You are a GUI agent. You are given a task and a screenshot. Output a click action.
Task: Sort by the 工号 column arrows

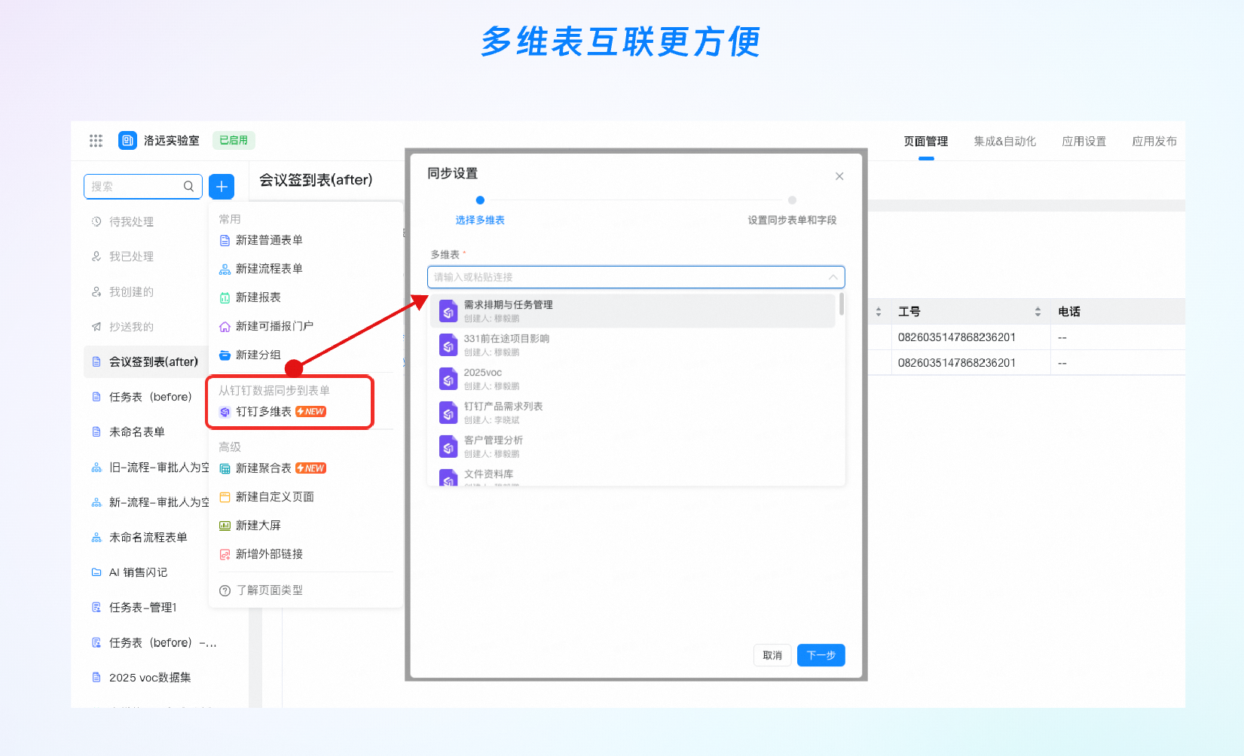tap(1038, 312)
